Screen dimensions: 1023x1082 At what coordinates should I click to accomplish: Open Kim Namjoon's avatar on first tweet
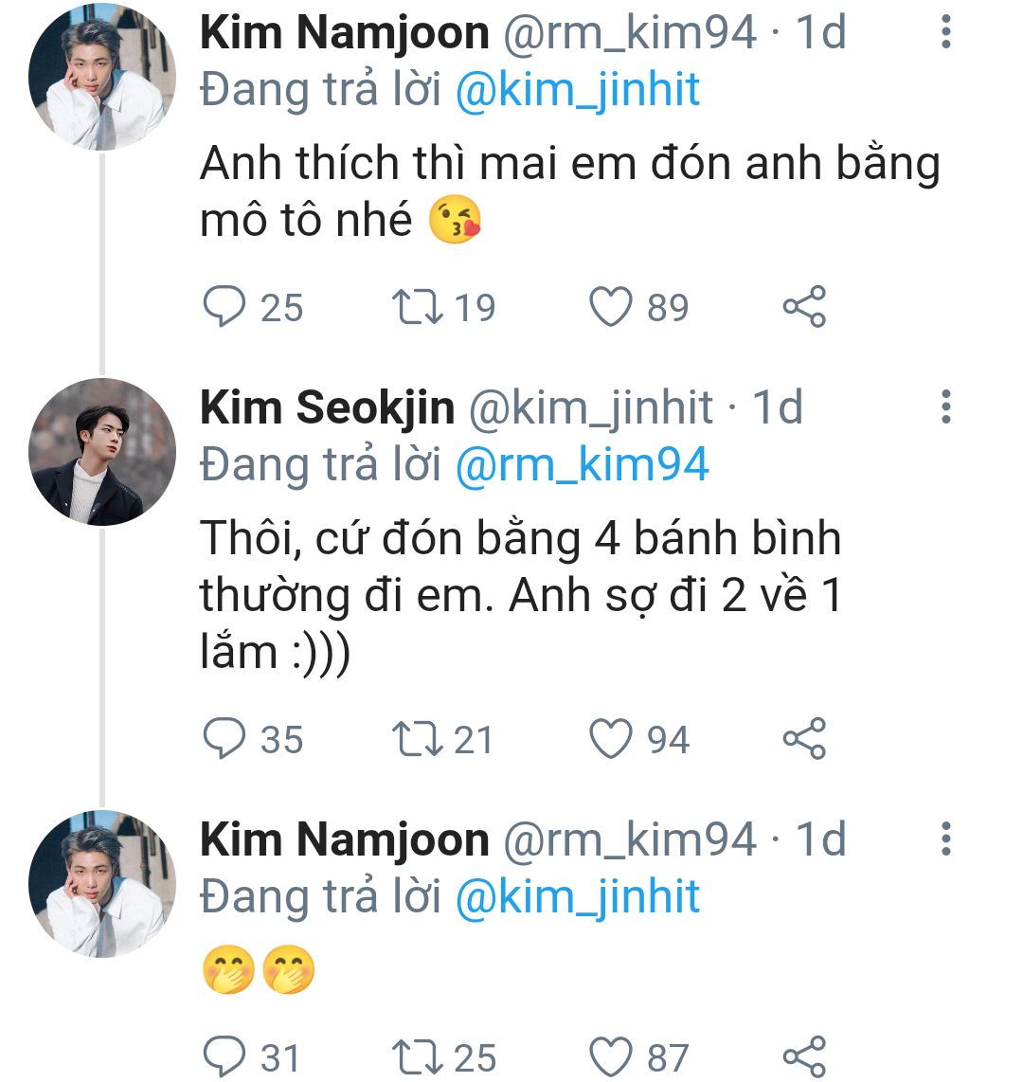point(102,78)
